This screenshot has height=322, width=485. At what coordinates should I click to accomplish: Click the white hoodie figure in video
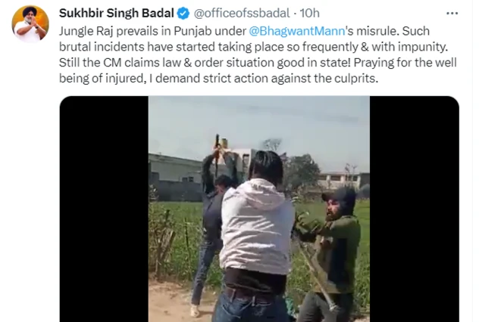click(x=255, y=234)
